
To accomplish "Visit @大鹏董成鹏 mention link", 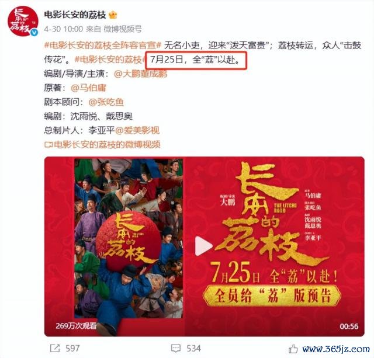I will click(x=140, y=74).
